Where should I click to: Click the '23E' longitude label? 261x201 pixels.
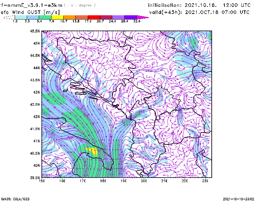[x=205, y=181]
